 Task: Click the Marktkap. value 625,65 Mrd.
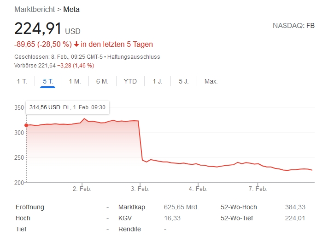coord(181,207)
